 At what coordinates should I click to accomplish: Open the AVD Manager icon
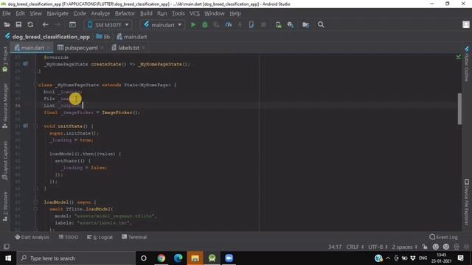tap(279, 24)
